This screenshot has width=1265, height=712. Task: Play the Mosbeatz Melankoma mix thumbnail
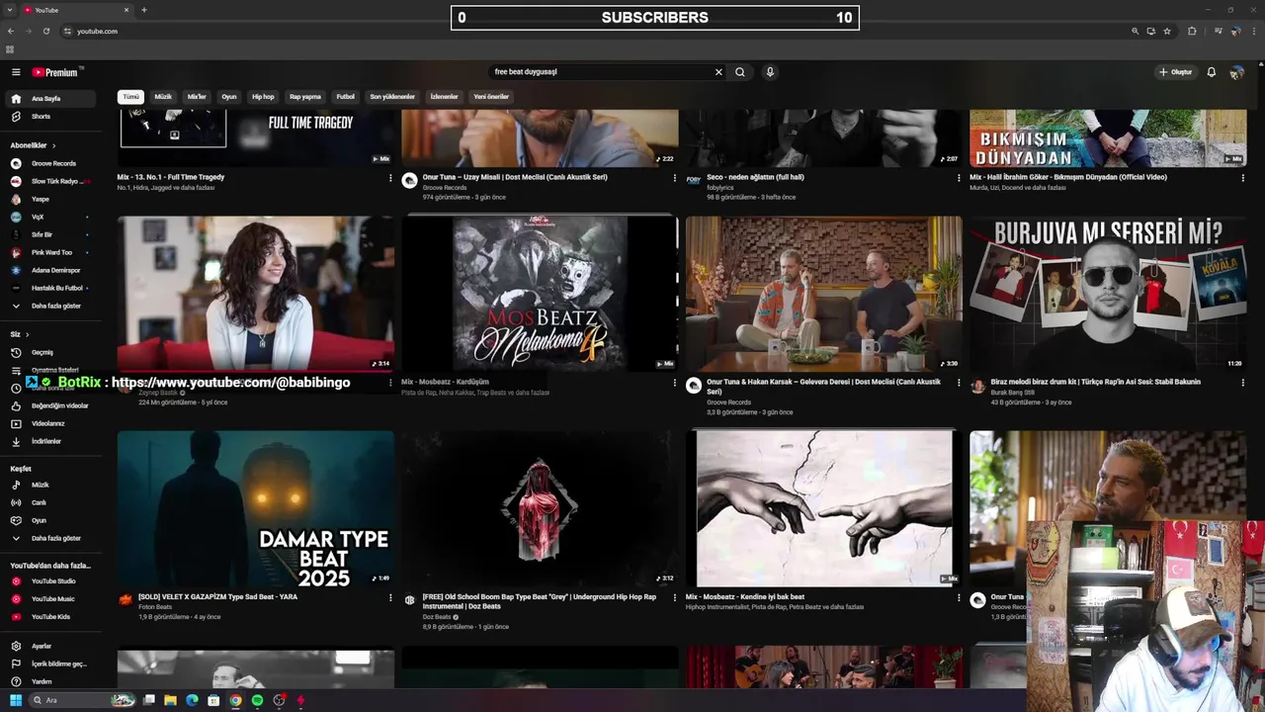pos(540,293)
